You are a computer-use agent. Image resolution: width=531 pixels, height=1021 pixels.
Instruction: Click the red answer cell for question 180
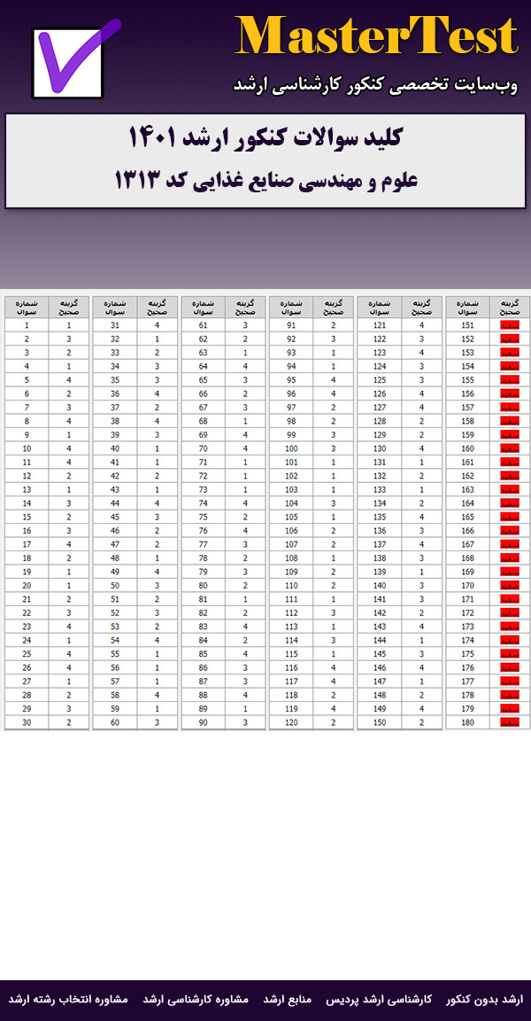[x=510, y=722]
